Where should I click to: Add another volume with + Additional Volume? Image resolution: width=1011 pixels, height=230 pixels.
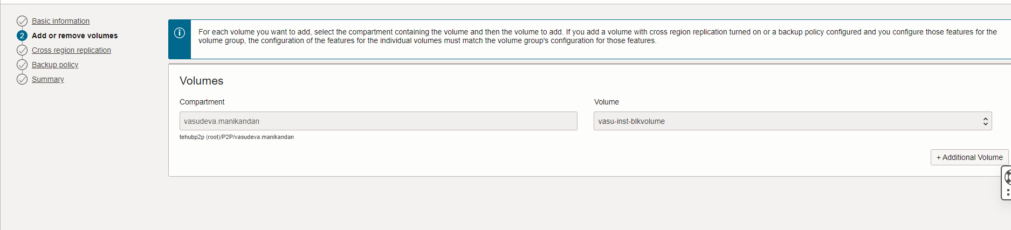pyautogui.click(x=969, y=157)
